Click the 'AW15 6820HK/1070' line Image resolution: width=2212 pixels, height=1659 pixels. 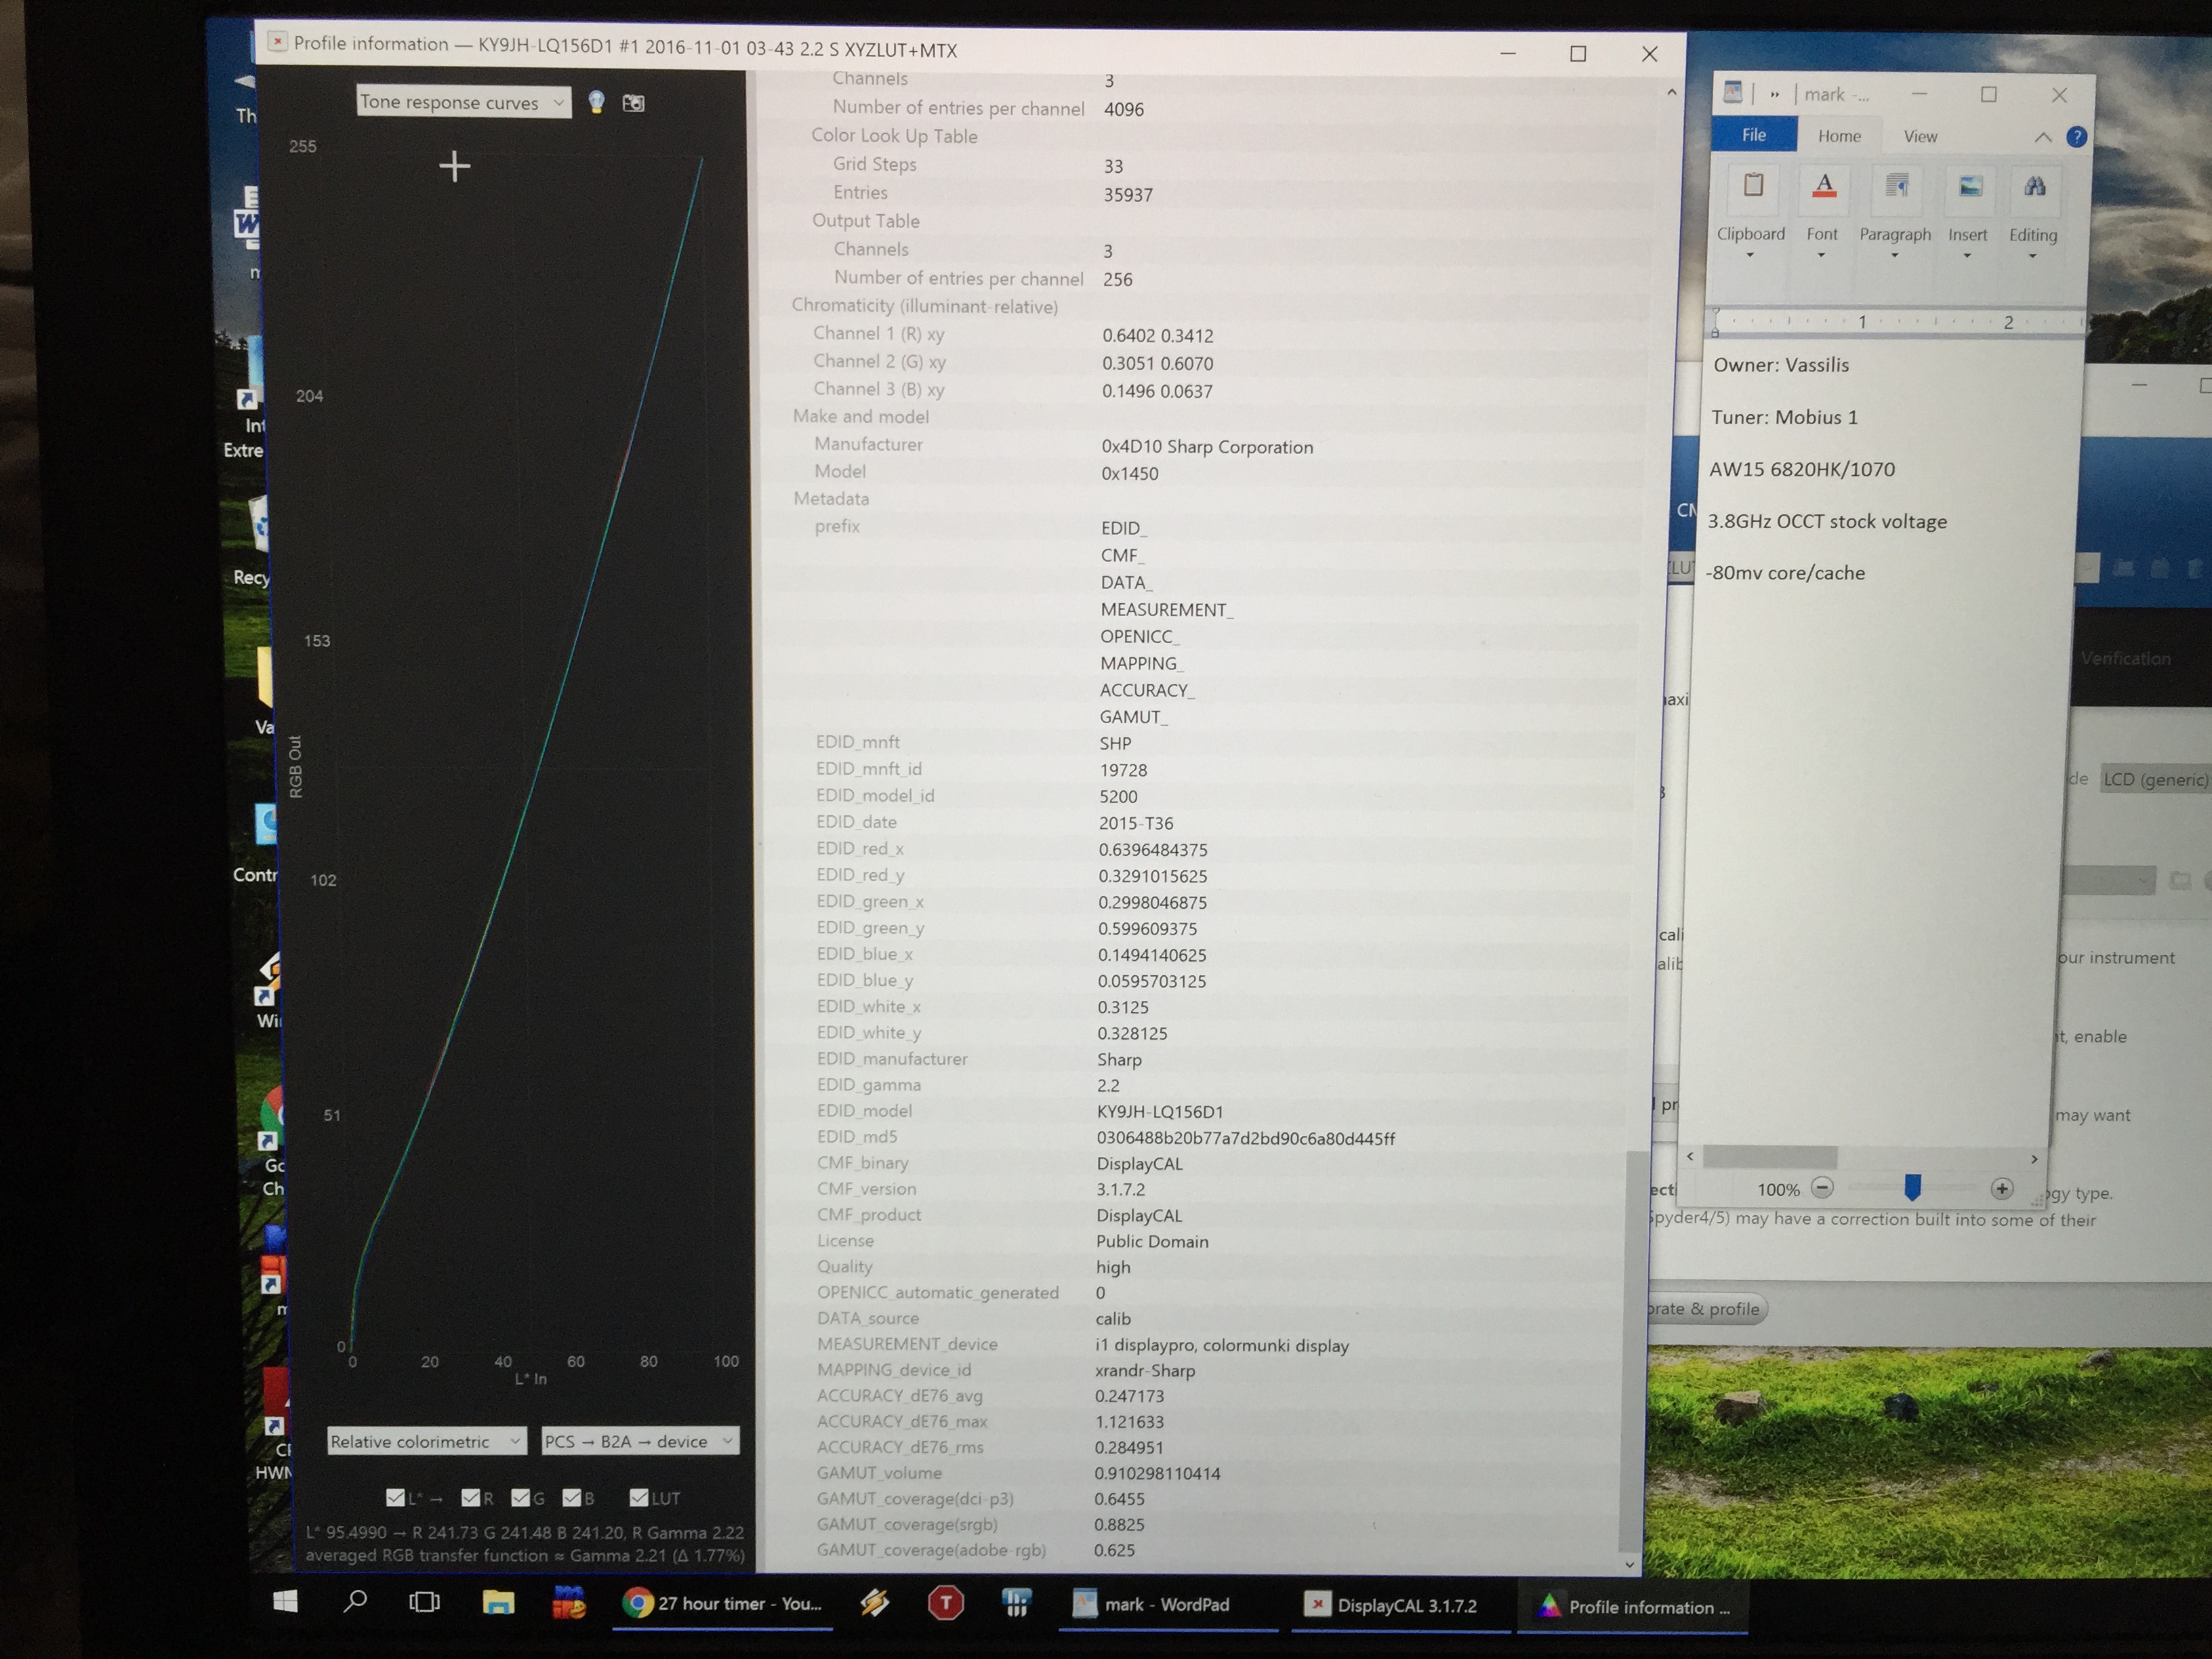(x=1802, y=469)
